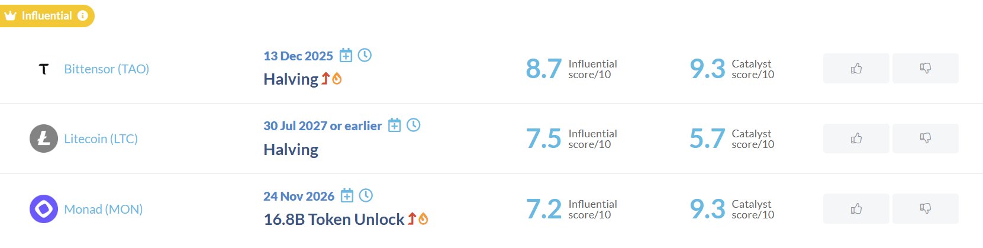Click the yellow Influential badge
This screenshot has height=248, width=983.
pos(41,16)
